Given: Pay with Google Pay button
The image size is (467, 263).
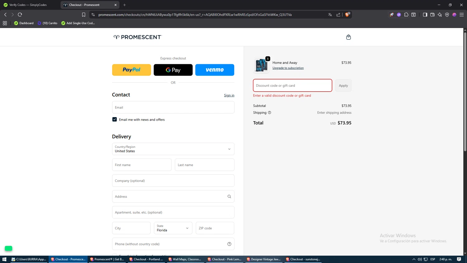Looking at the screenshot, I should click(x=173, y=70).
